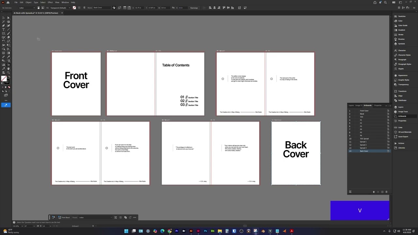
Task: Open the Asset Export panel
Action: [x=403, y=137]
